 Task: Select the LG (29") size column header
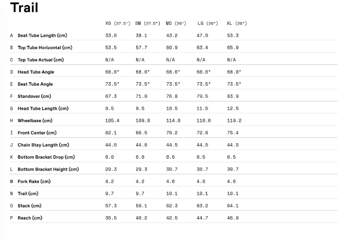click(x=208, y=23)
